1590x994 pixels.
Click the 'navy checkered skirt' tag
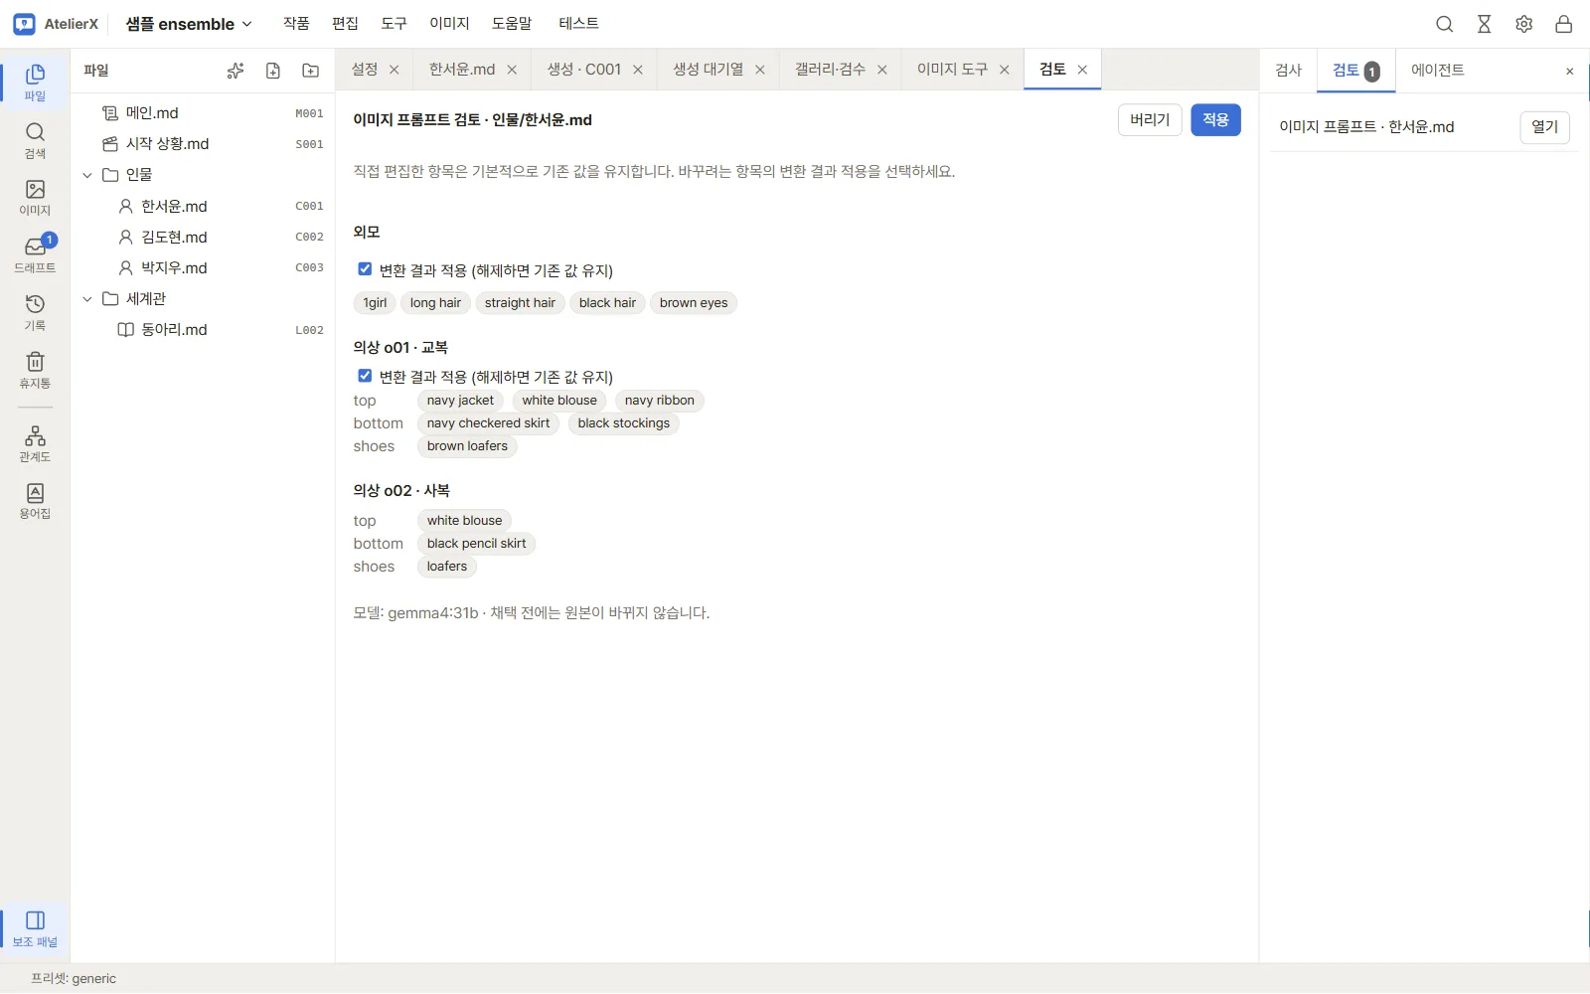click(x=488, y=423)
